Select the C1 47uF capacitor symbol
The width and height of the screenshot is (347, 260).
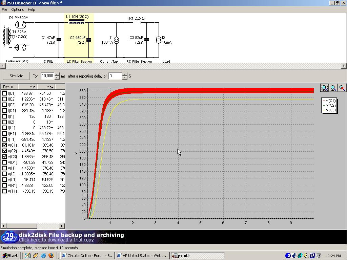[x=59, y=40]
